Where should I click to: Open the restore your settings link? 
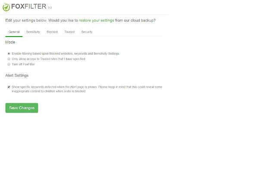pos(97,20)
